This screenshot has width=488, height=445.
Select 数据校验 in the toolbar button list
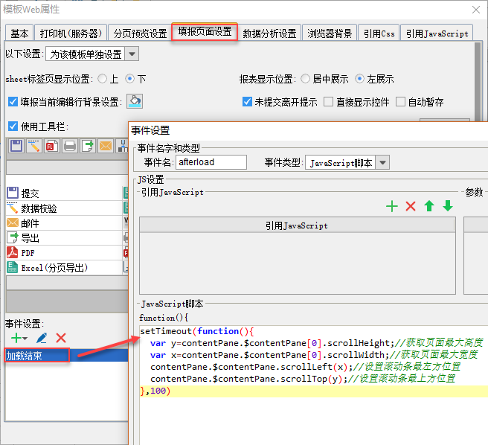tap(64, 208)
